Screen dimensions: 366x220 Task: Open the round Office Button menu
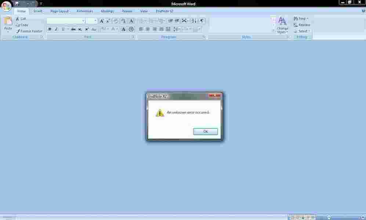pos(6,6)
